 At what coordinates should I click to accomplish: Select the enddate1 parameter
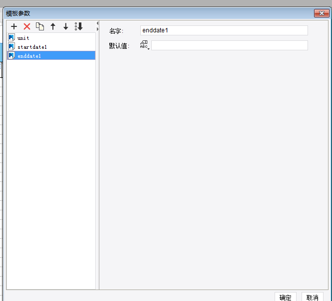pyautogui.click(x=51, y=55)
